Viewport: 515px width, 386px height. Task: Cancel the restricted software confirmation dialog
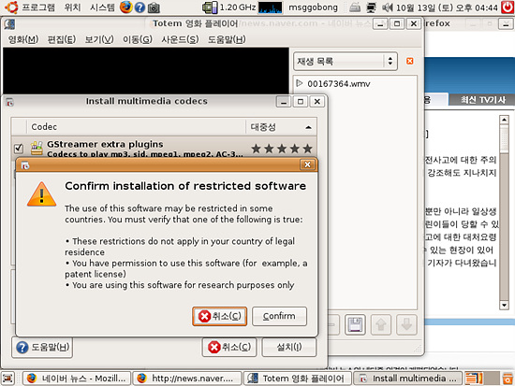219,316
